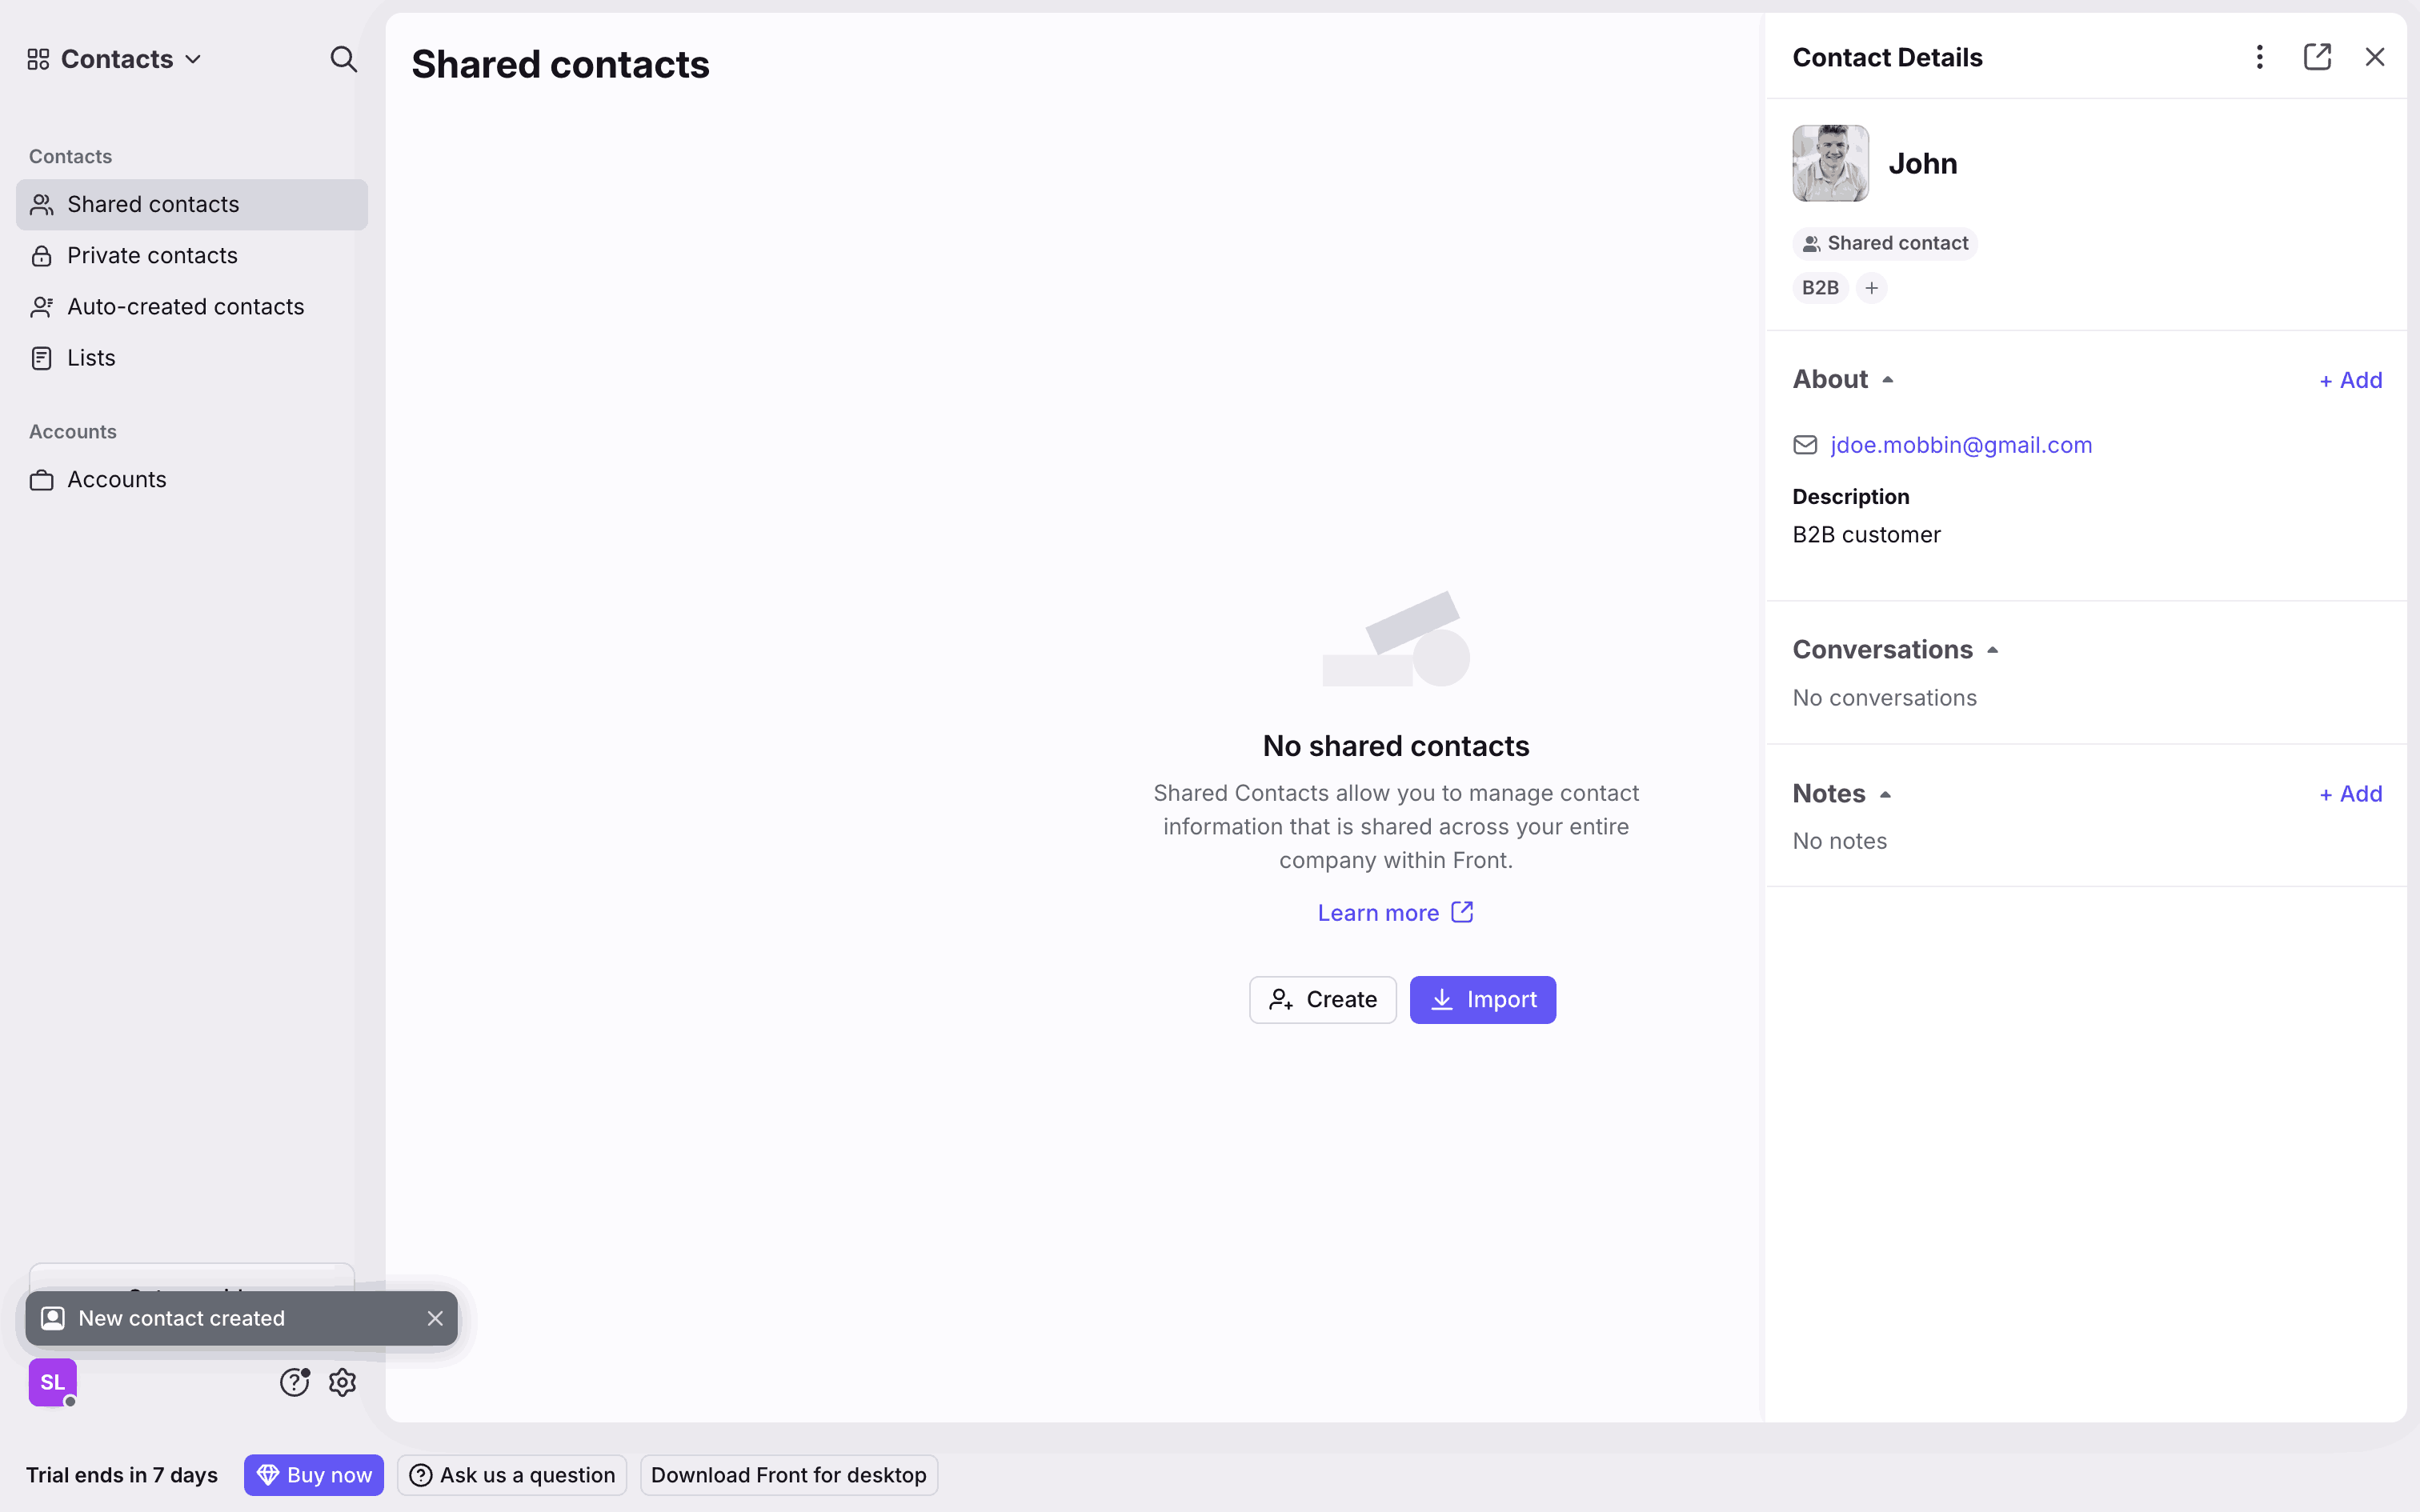The width and height of the screenshot is (2420, 1512).
Task: Click the Import button
Action: click(x=1482, y=1000)
